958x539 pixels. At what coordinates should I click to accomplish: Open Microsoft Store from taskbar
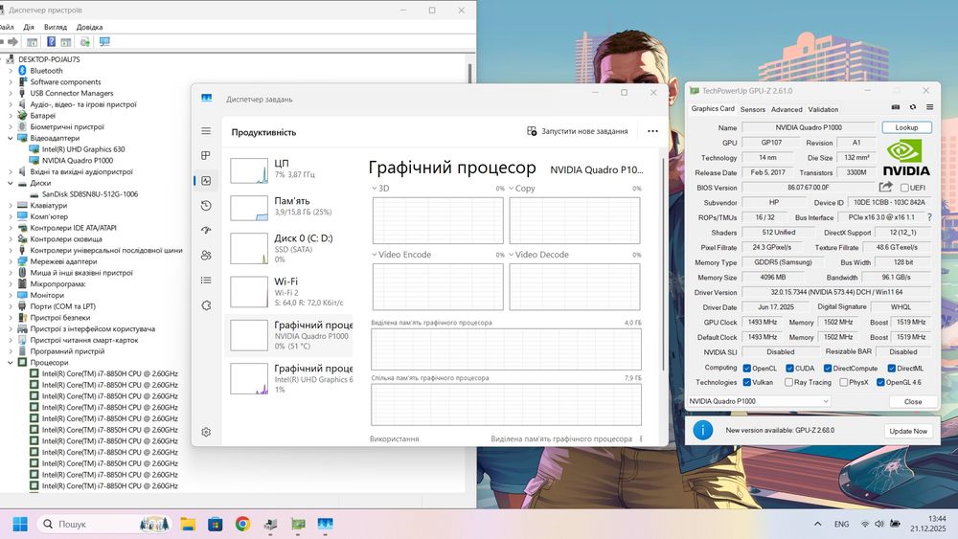pos(215,524)
